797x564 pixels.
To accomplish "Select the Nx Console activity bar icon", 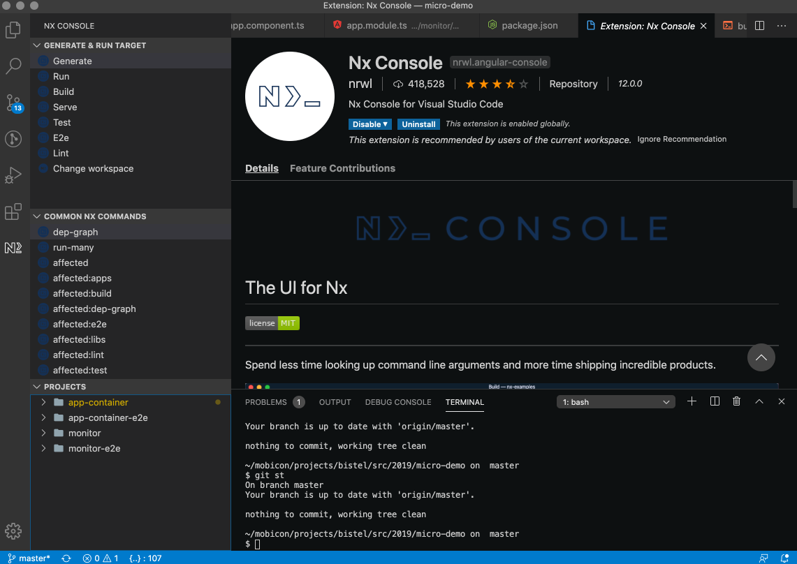I will [x=13, y=248].
